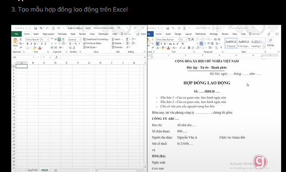Image resolution: width=286 pixels, height=172 pixels.
Task: Click Redo arrow in Excel quick access toolbar
Action: pos(47,28)
